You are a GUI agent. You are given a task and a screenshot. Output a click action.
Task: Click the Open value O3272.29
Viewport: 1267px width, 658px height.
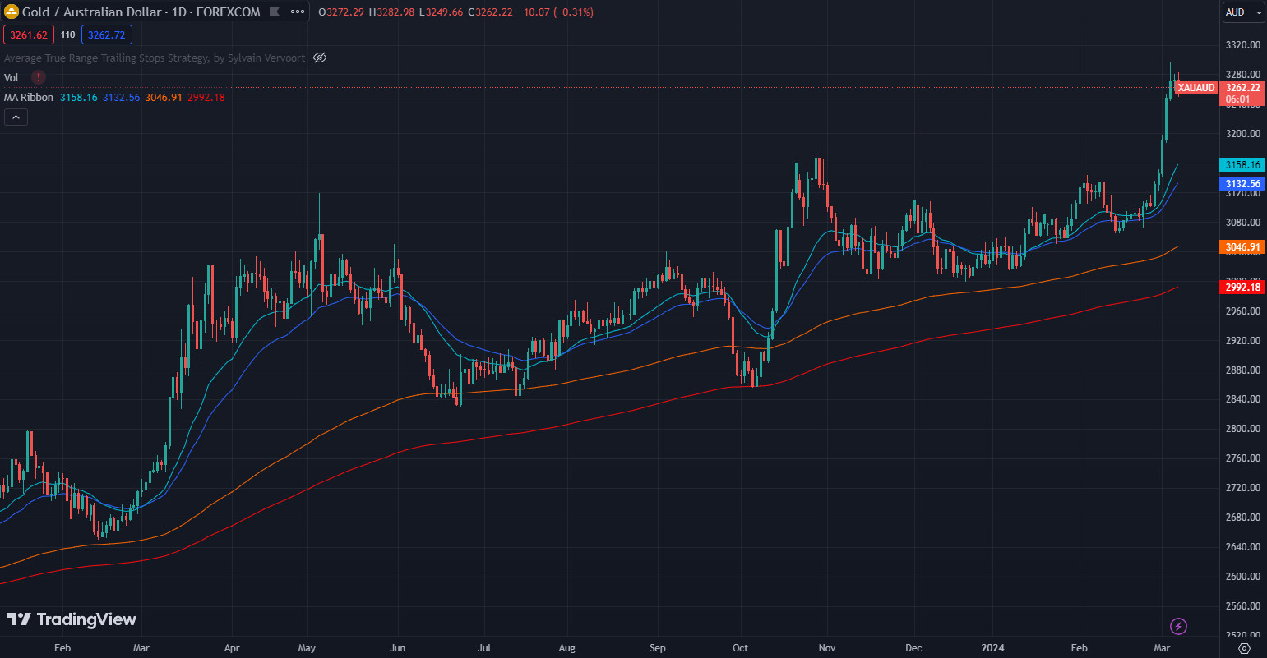point(342,12)
